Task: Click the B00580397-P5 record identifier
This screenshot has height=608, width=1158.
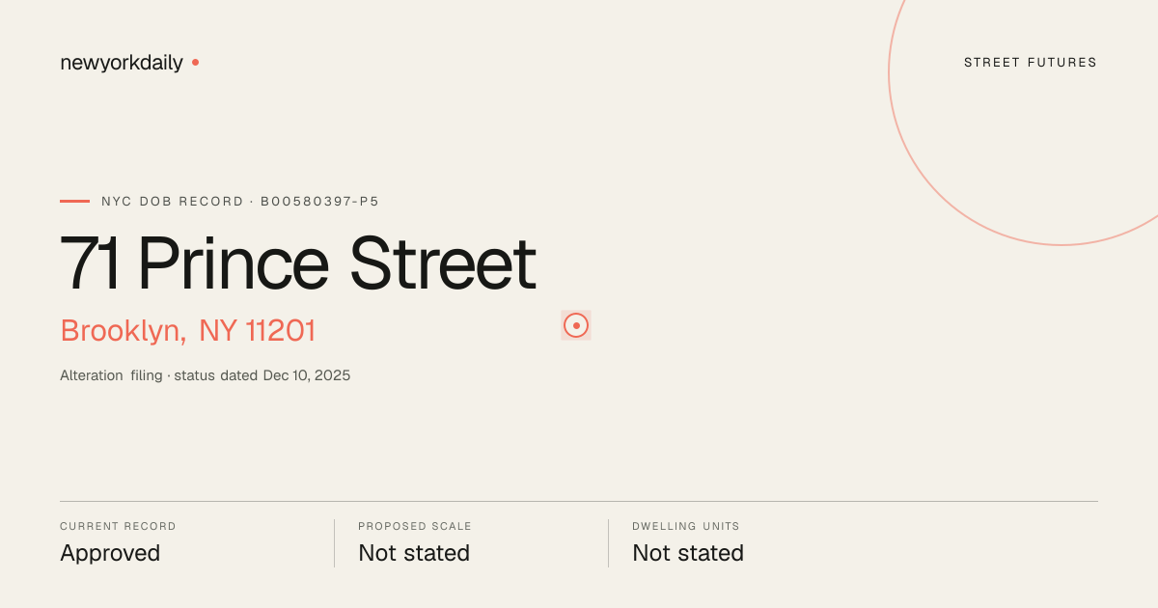Action: pos(320,202)
